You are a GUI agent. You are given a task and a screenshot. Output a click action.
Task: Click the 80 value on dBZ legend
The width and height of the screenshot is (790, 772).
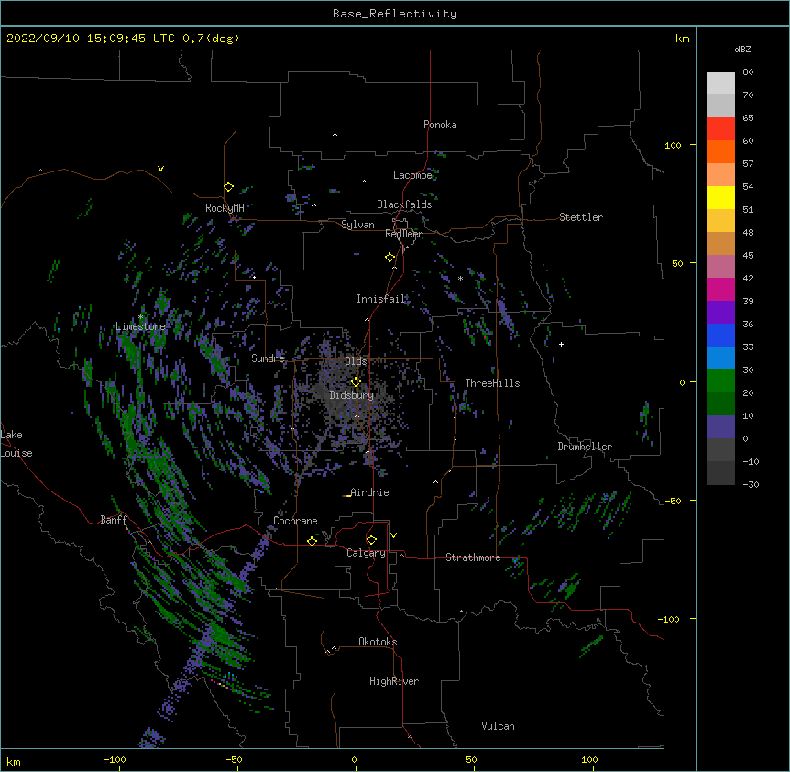click(x=748, y=72)
